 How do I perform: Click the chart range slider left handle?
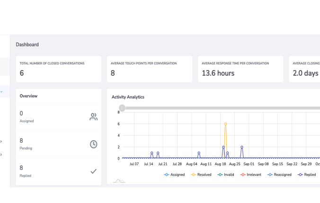click(122, 108)
